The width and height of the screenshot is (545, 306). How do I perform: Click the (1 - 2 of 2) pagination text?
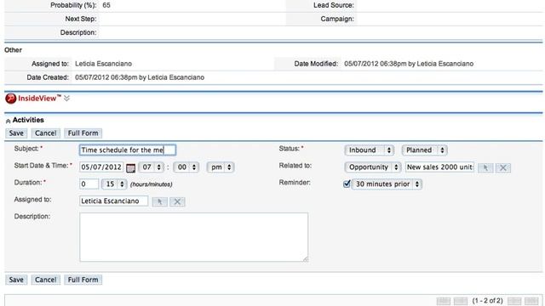point(487,301)
